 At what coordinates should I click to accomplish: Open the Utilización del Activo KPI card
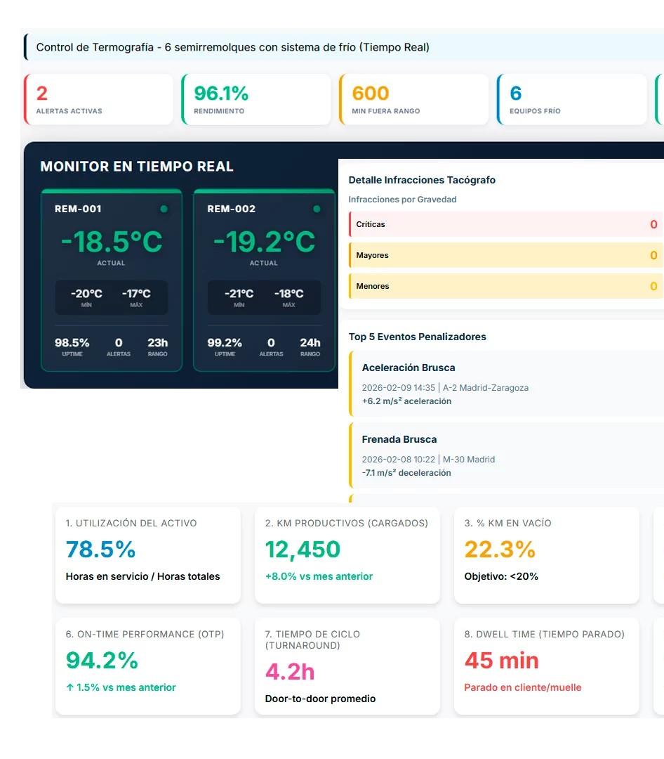(148, 555)
